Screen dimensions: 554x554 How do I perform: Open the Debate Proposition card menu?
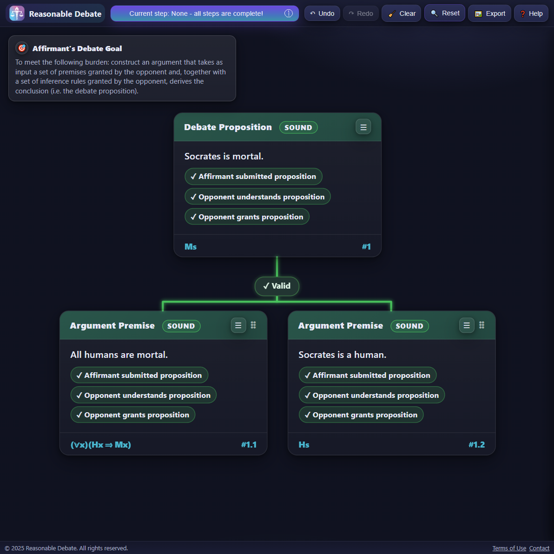363,127
